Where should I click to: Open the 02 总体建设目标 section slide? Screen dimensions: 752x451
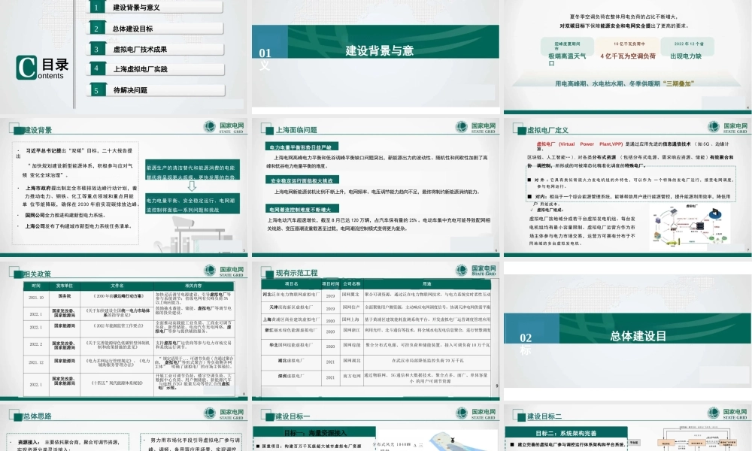tap(627, 331)
